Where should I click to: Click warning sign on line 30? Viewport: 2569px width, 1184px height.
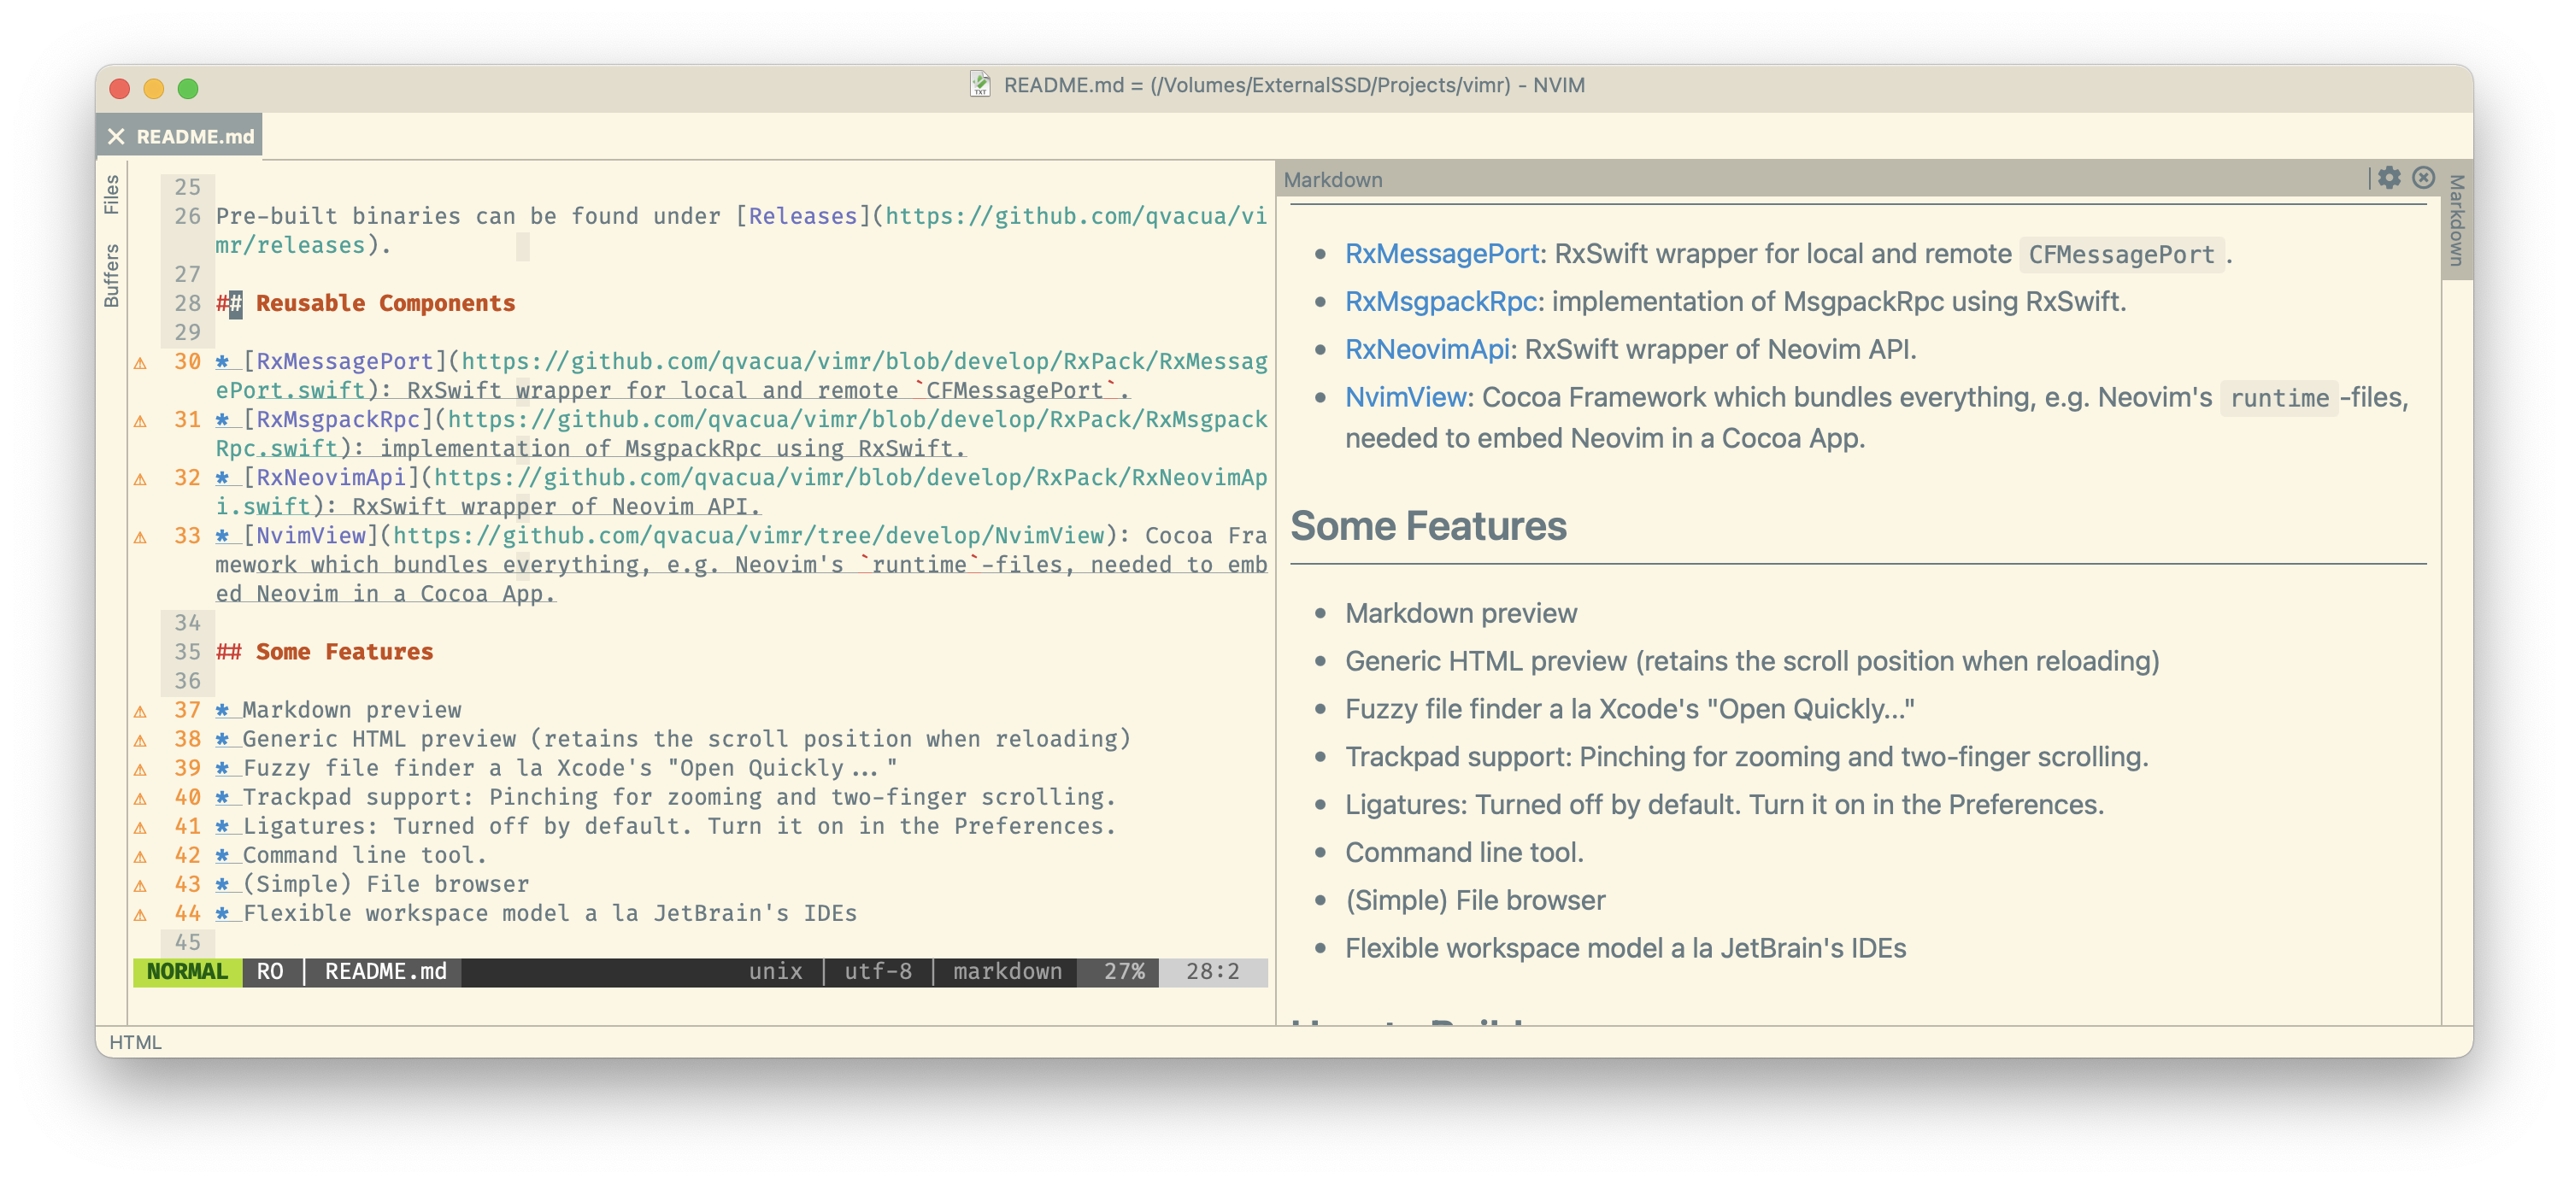pyautogui.click(x=141, y=363)
